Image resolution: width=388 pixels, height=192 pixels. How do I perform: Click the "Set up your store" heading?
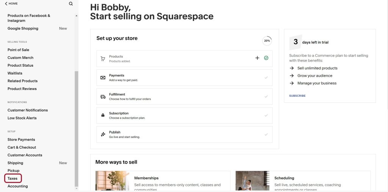pyautogui.click(x=117, y=38)
